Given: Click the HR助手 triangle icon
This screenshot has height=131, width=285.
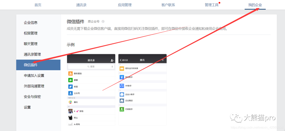Looking at the screenshot, I should (x=122, y=86).
